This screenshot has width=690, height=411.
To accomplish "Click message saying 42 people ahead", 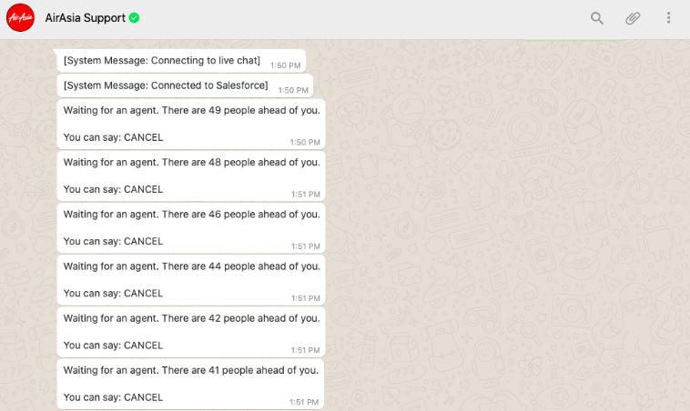I will [191, 332].
